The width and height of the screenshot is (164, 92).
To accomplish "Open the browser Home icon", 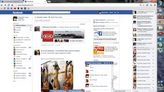I will click(x=12, y=5).
